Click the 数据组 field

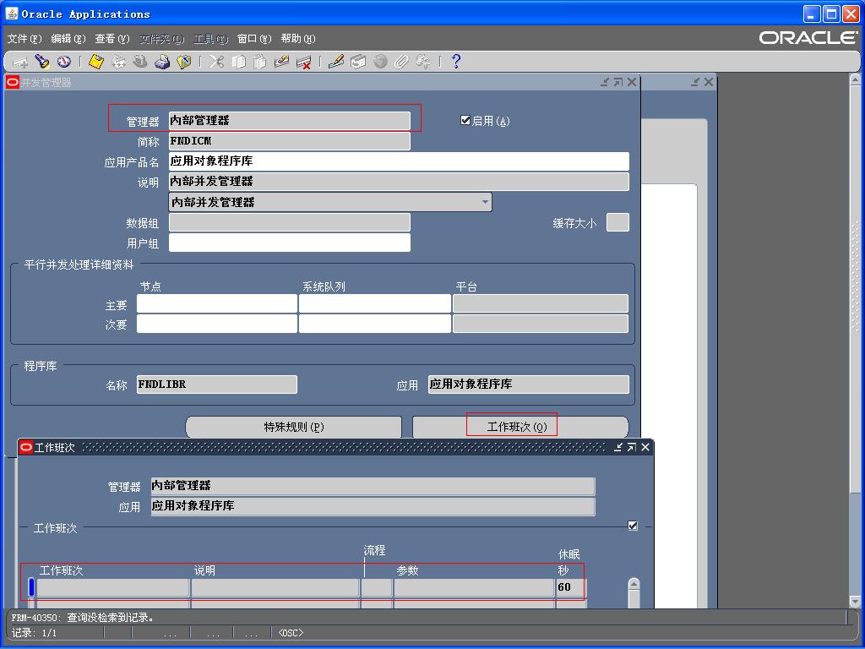pyautogui.click(x=290, y=222)
